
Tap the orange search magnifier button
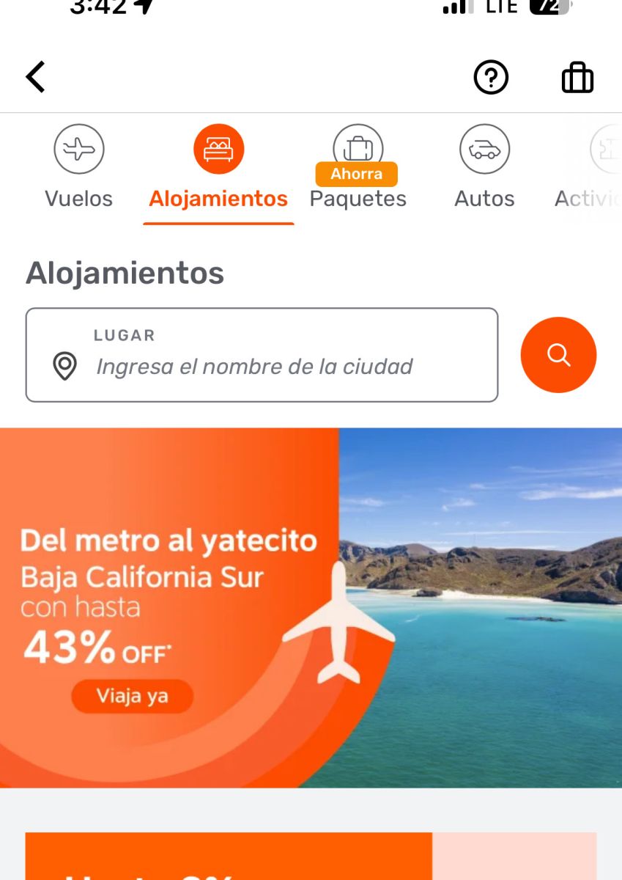[x=558, y=355]
